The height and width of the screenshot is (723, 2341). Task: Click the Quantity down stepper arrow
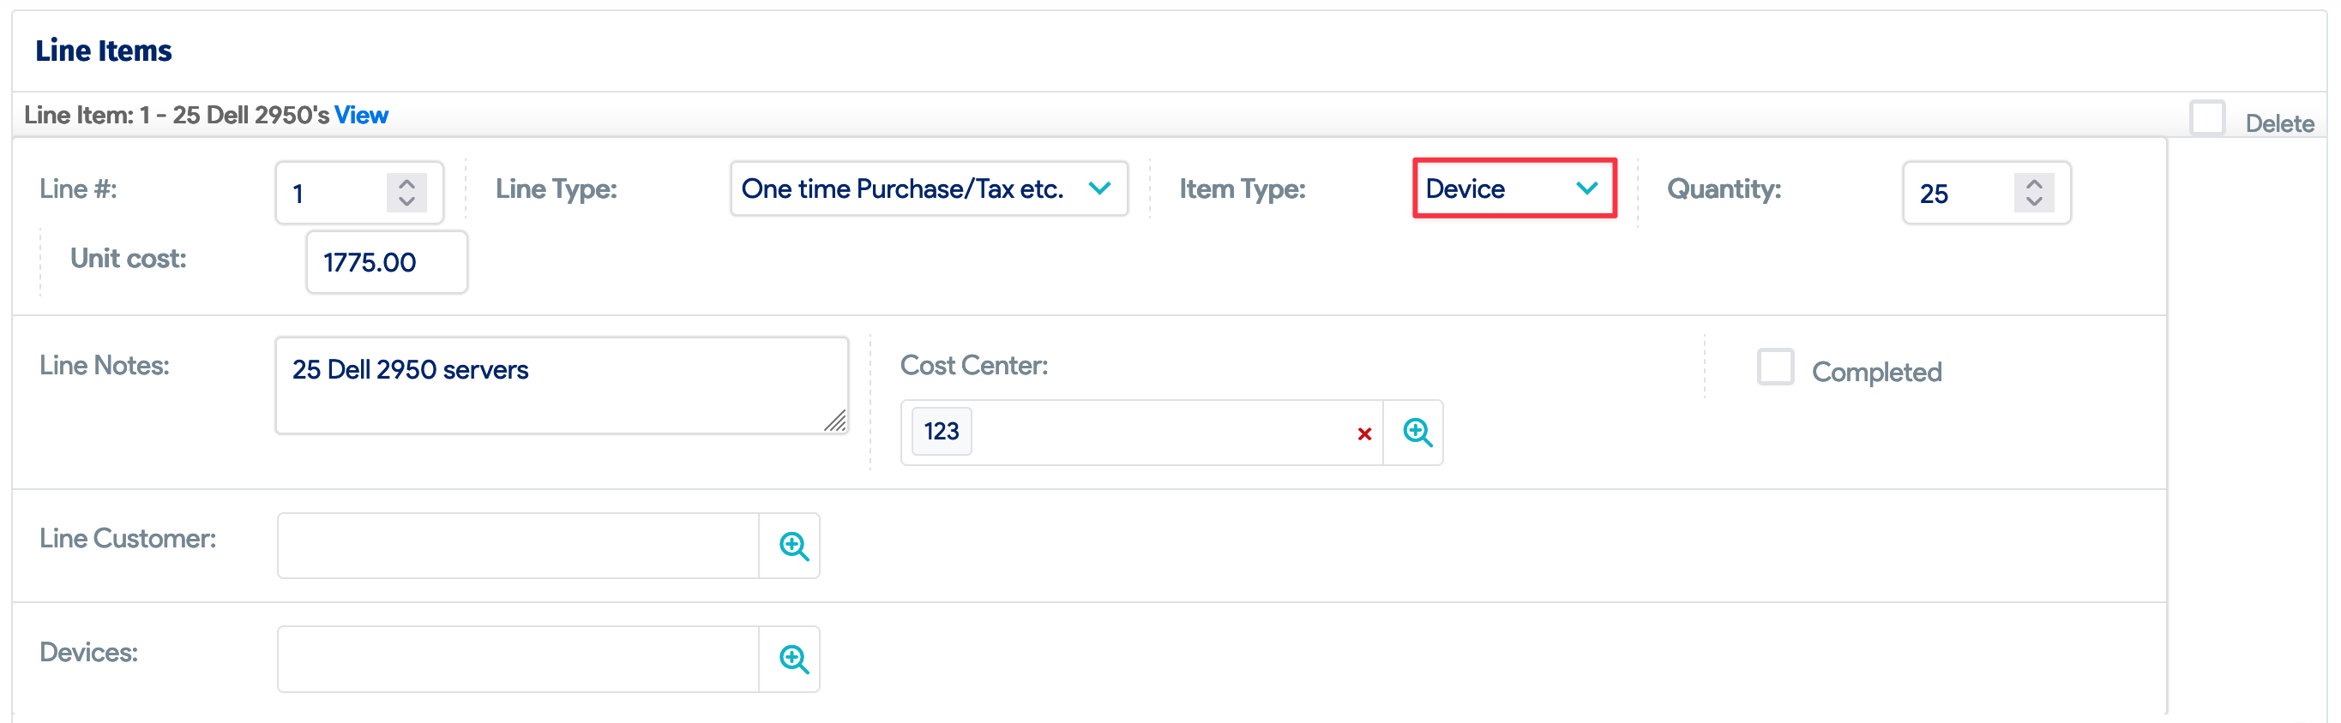click(2034, 201)
